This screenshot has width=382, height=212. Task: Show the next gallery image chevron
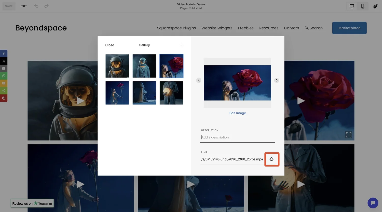[277, 80]
